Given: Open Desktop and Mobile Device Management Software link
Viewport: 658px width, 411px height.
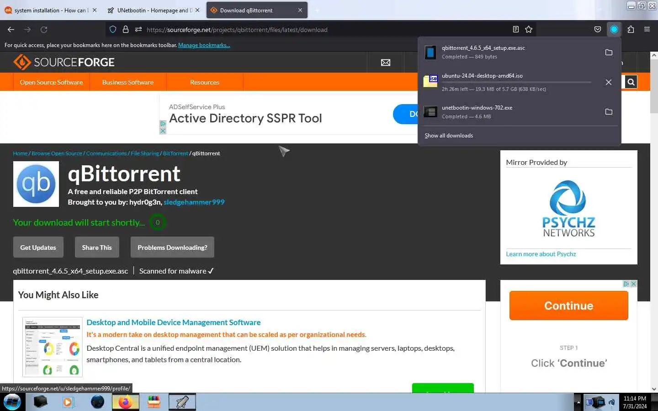Looking at the screenshot, I should (x=174, y=322).
